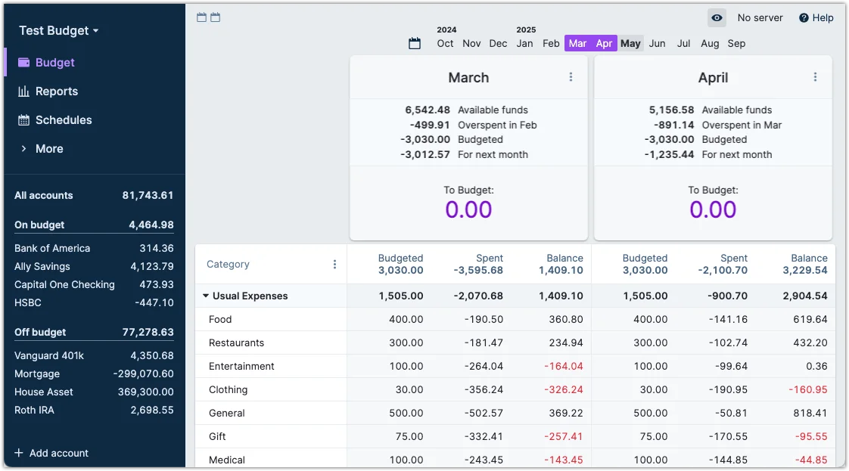Open Help with the question mark icon

point(804,18)
